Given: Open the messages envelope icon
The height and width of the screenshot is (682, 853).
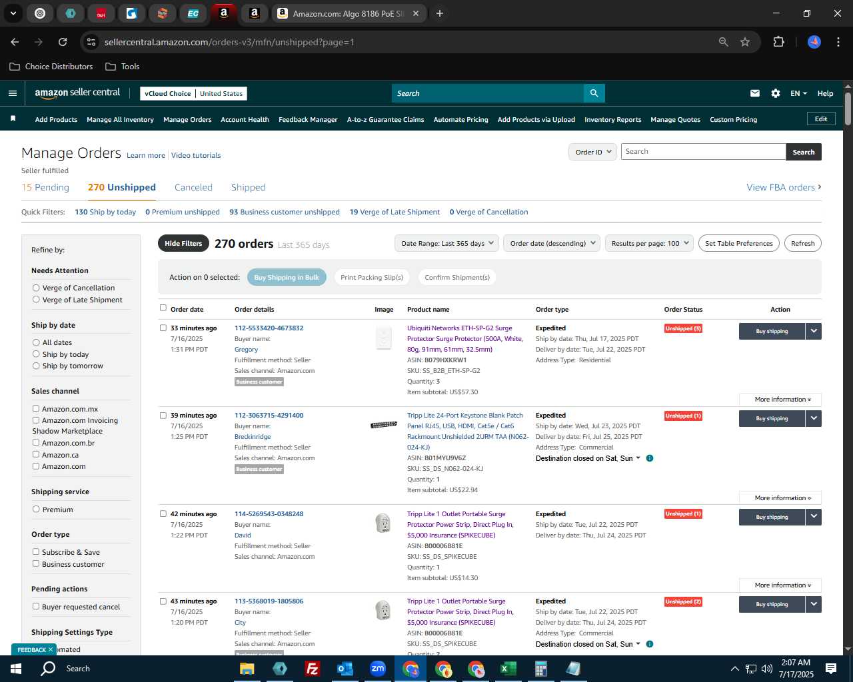Looking at the screenshot, I should pyautogui.click(x=755, y=93).
